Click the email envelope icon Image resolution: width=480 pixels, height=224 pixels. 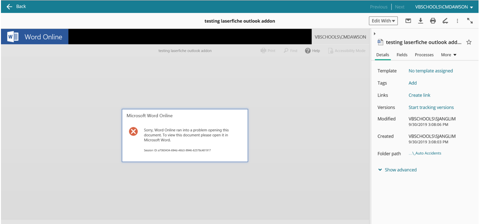408,21
